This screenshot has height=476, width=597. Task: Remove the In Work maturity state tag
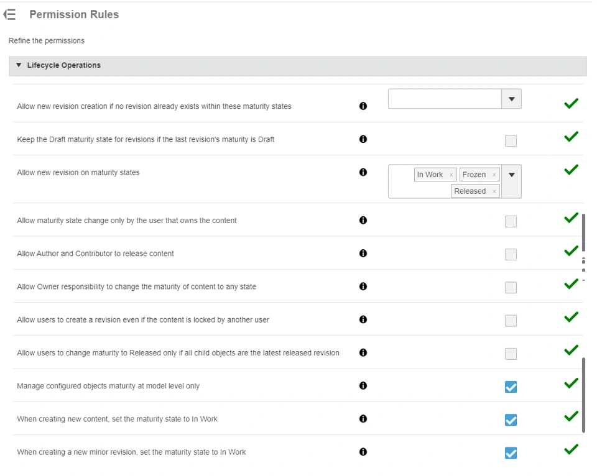coord(451,175)
